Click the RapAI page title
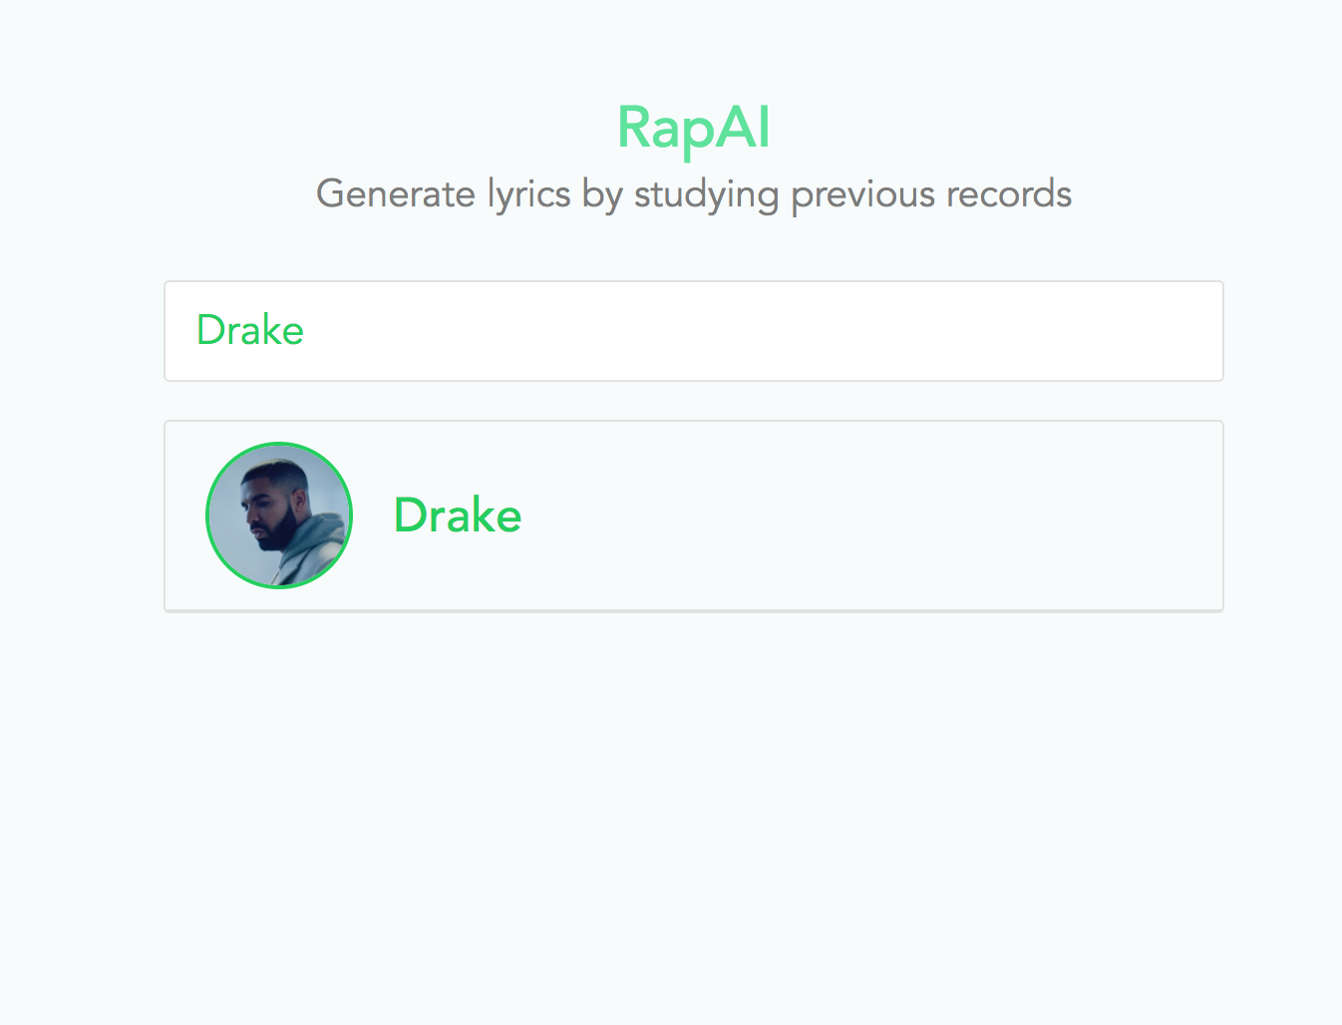Image resolution: width=1342 pixels, height=1025 pixels. pyautogui.click(x=694, y=128)
